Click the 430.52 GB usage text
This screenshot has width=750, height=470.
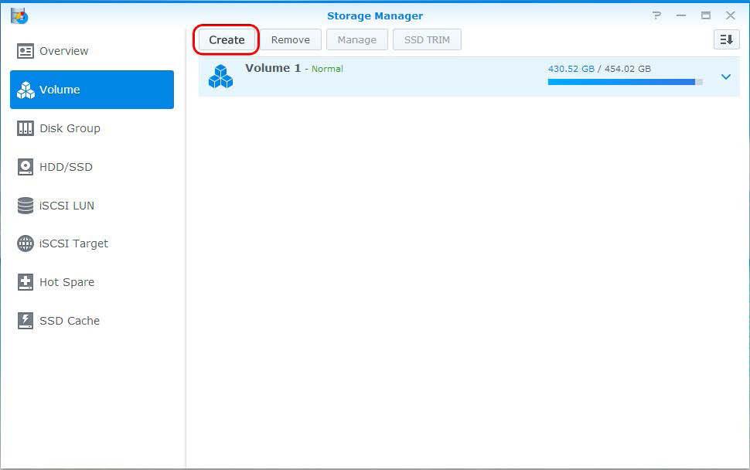click(x=571, y=69)
